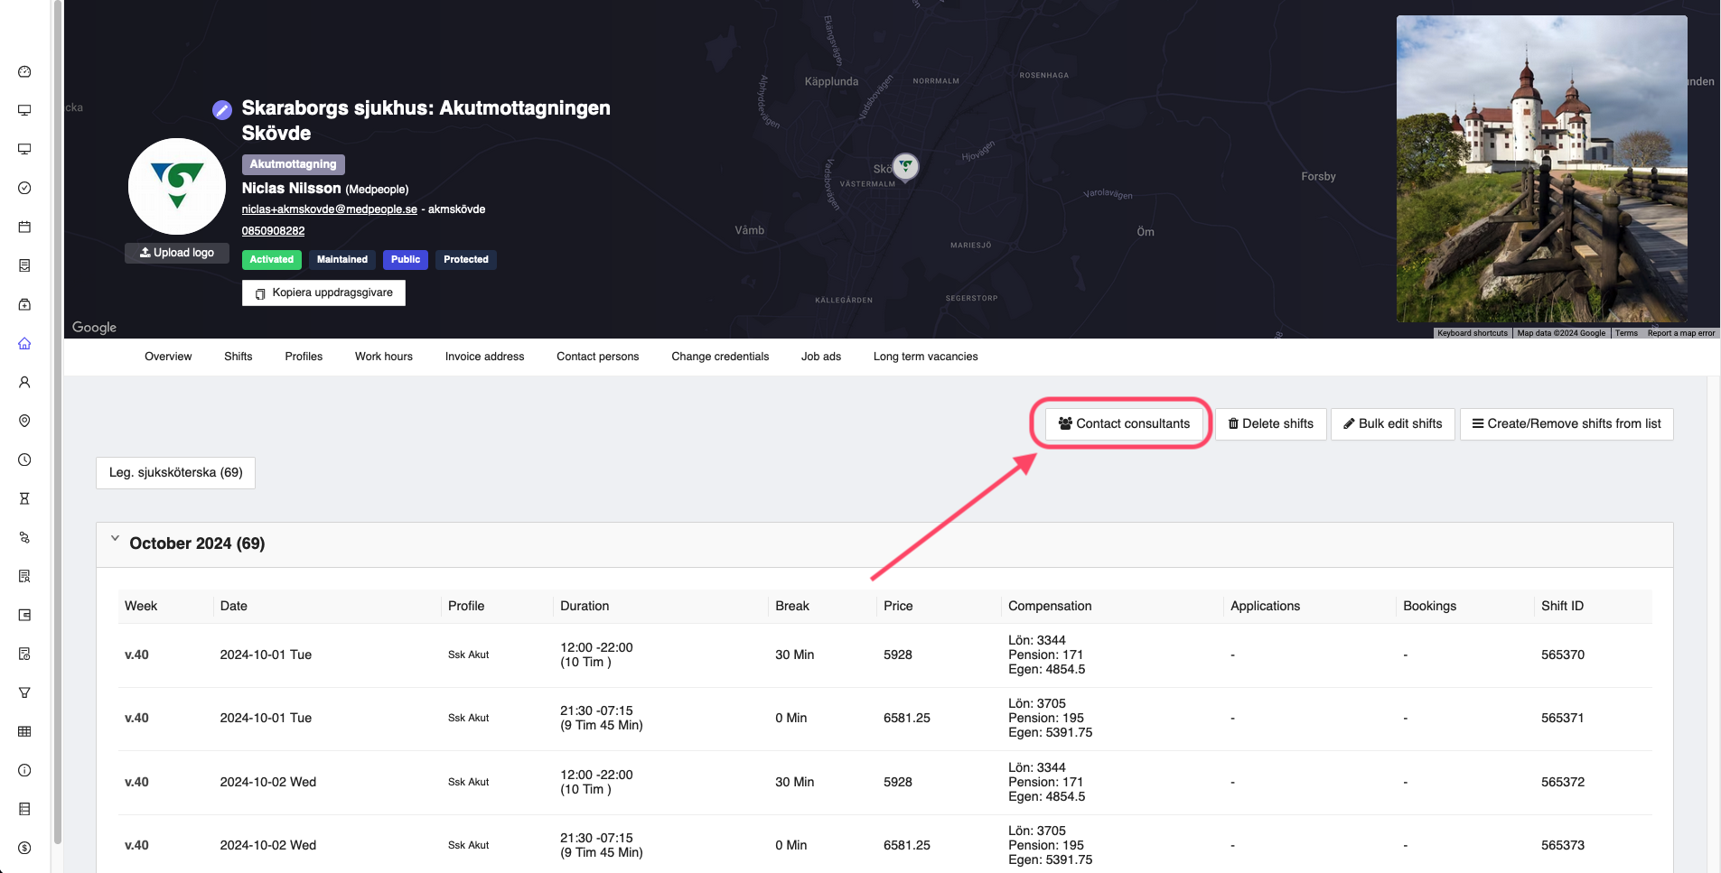
Task: Open Create/Remove shifts from list menu
Action: click(x=1566, y=424)
